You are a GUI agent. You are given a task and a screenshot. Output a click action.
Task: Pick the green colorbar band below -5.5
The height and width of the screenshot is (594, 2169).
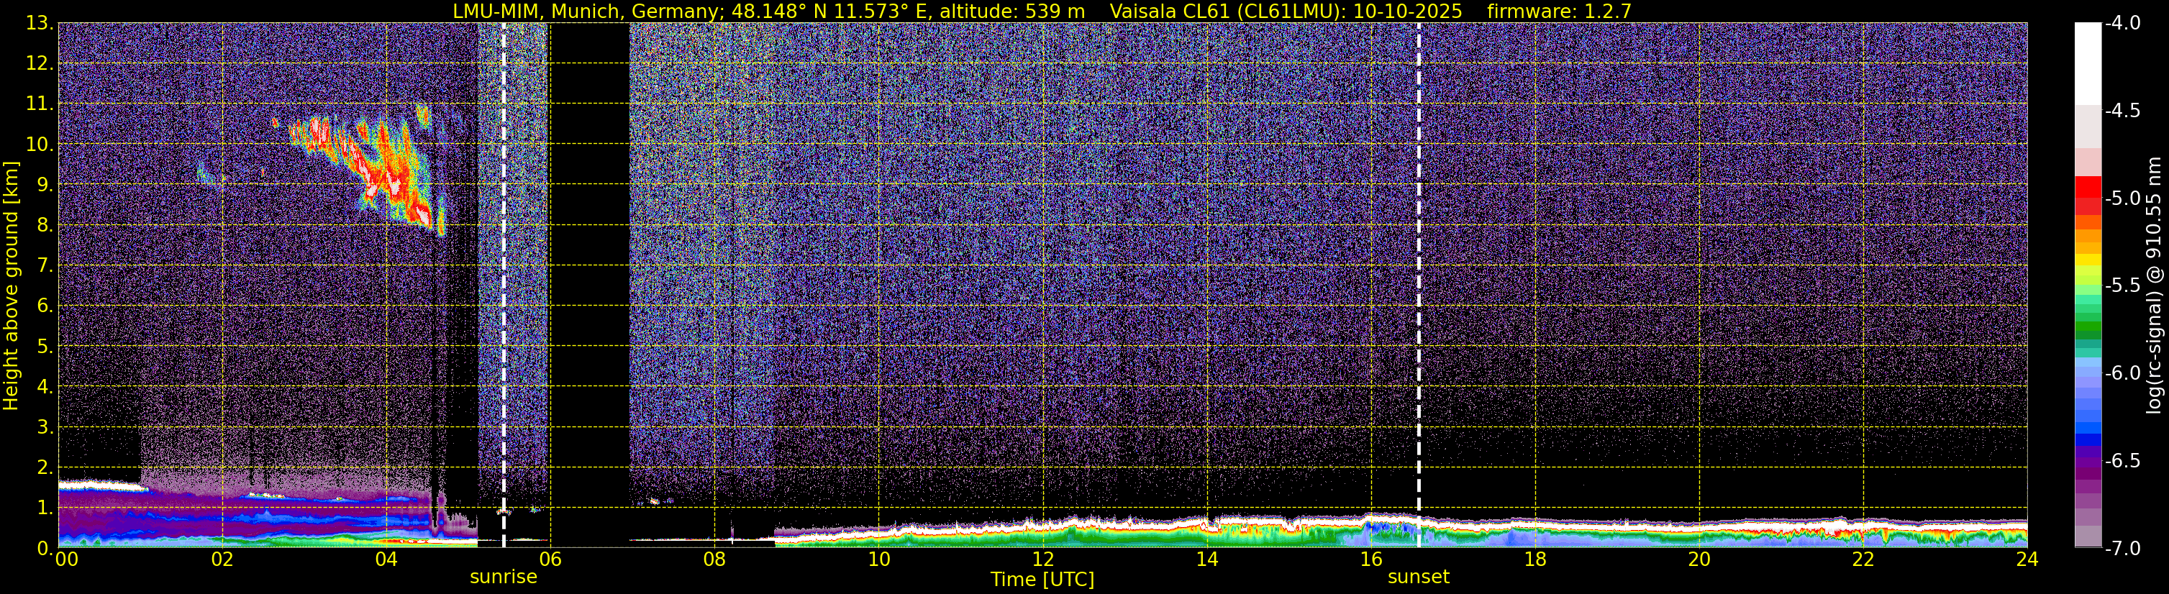tap(2087, 324)
